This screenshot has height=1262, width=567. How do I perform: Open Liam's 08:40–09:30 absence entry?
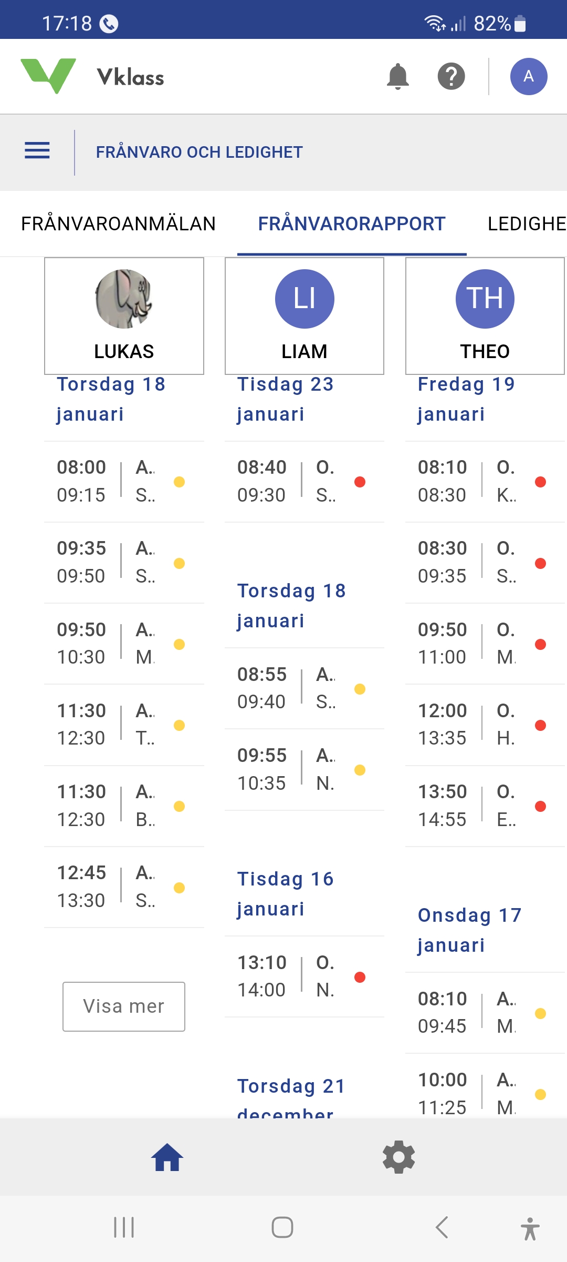[304, 482]
